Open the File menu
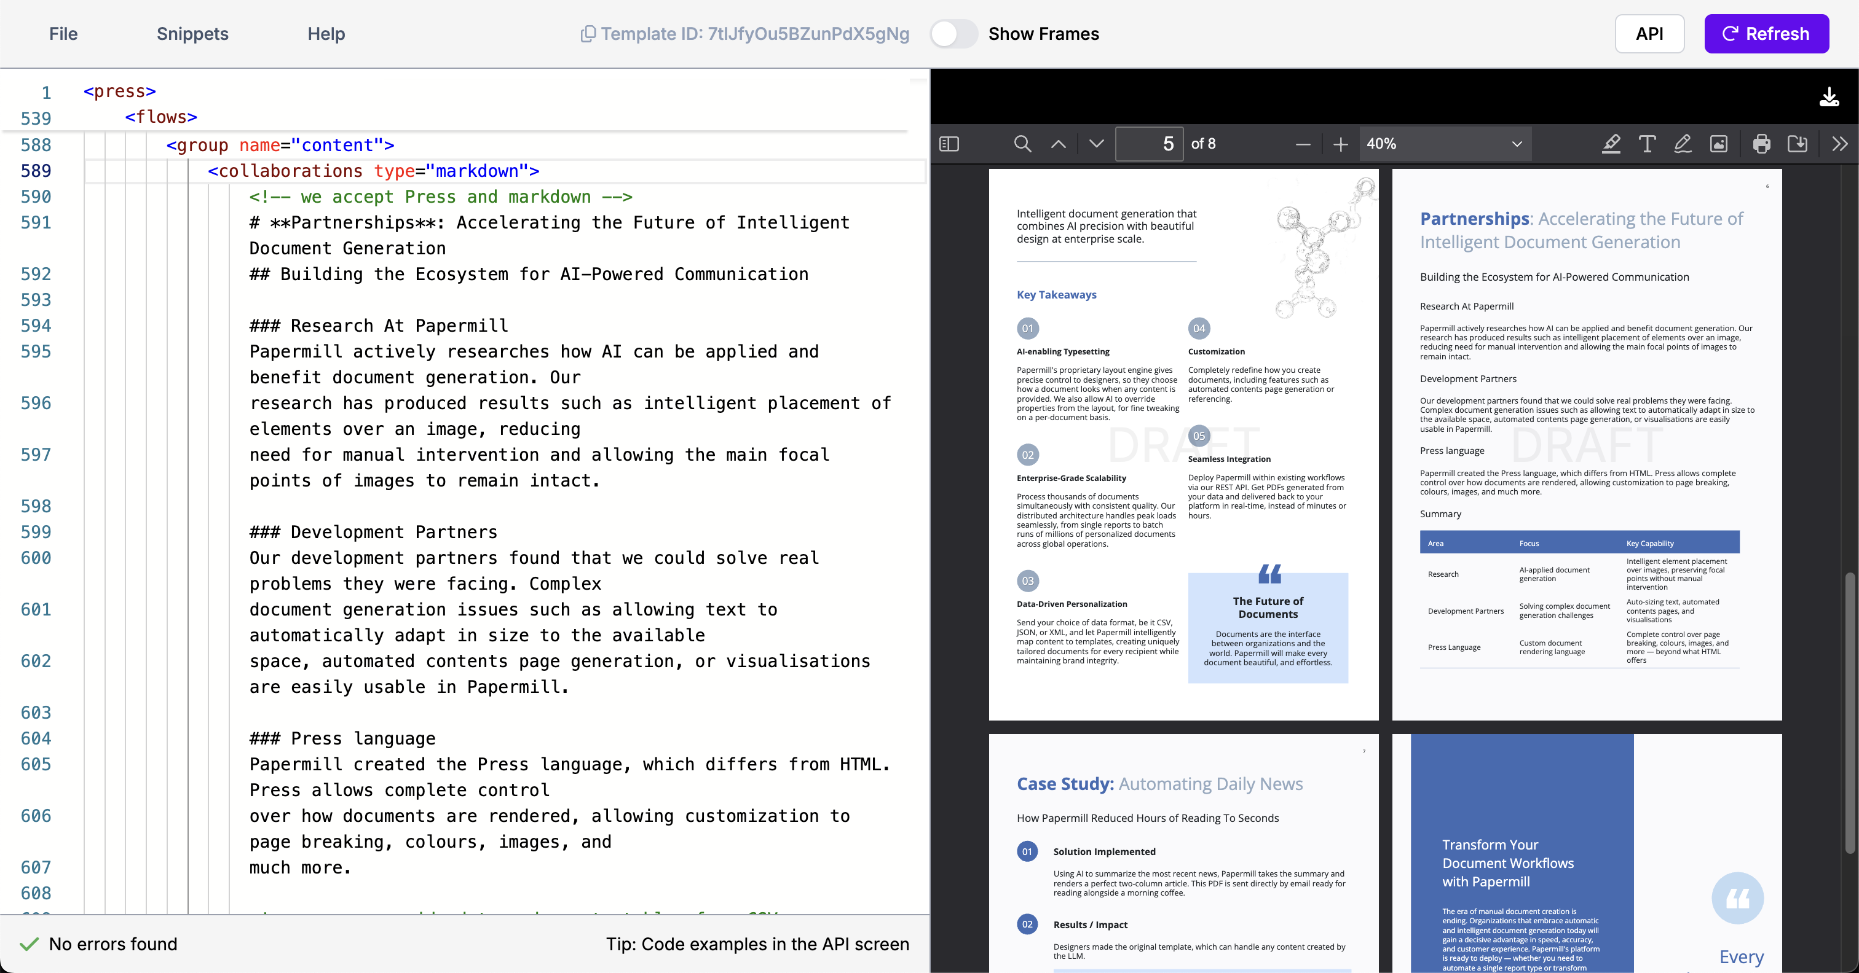This screenshot has width=1859, height=973. (63, 34)
